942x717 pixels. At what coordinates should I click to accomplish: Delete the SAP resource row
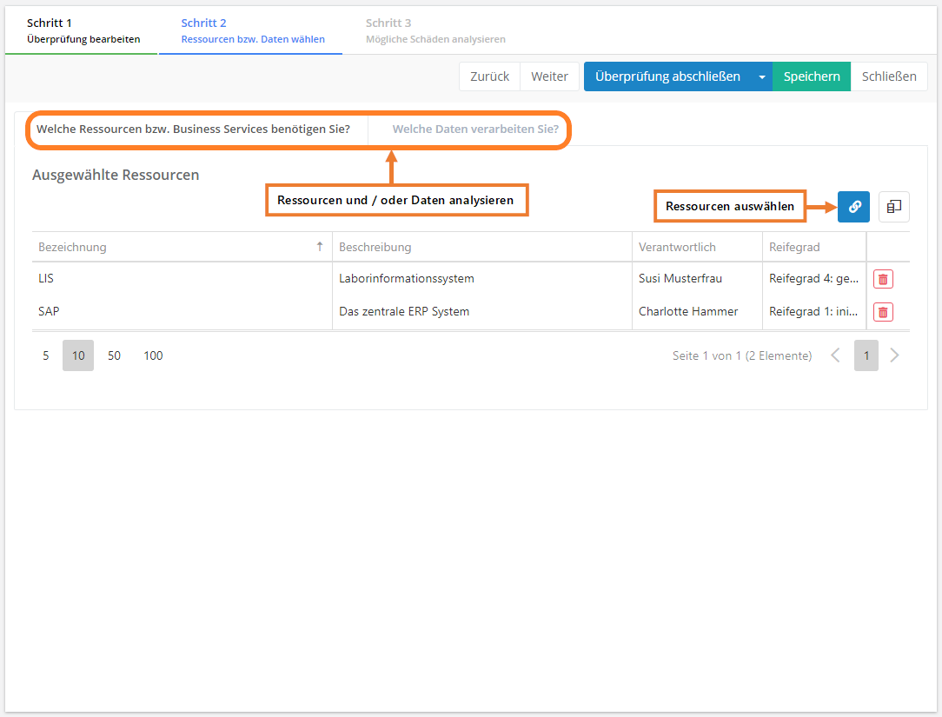(883, 312)
